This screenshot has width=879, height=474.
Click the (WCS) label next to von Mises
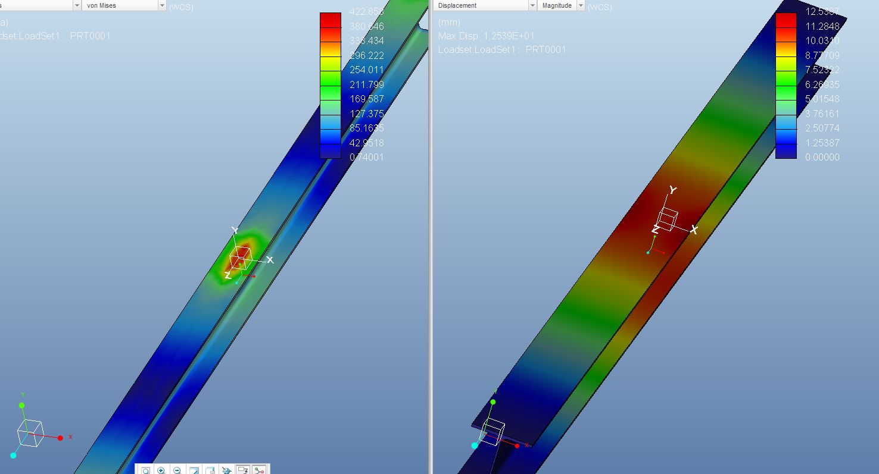tap(181, 7)
